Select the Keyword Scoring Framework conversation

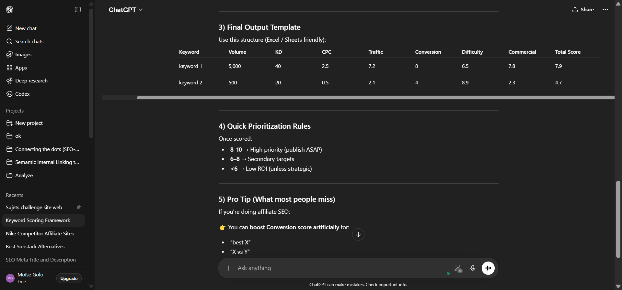pos(38,220)
